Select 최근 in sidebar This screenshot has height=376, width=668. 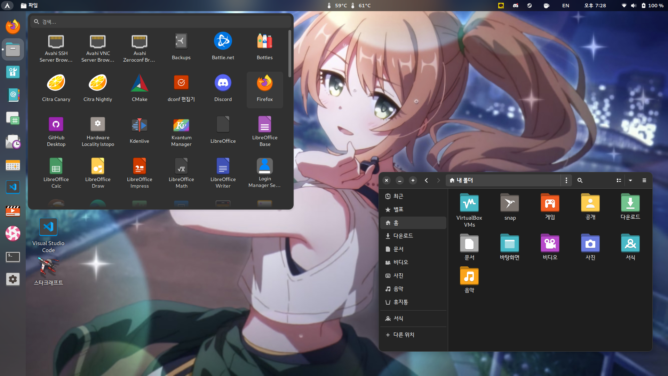point(413,196)
